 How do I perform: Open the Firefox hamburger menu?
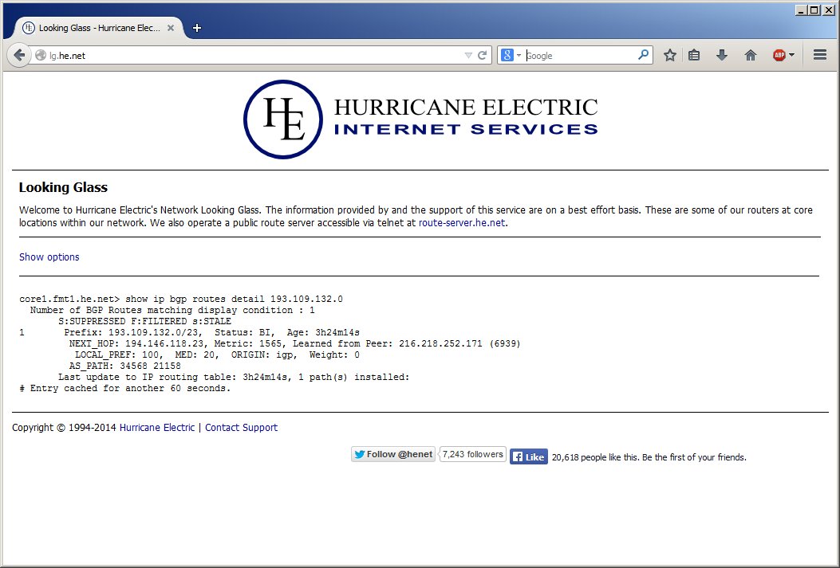tap(819, 54)
